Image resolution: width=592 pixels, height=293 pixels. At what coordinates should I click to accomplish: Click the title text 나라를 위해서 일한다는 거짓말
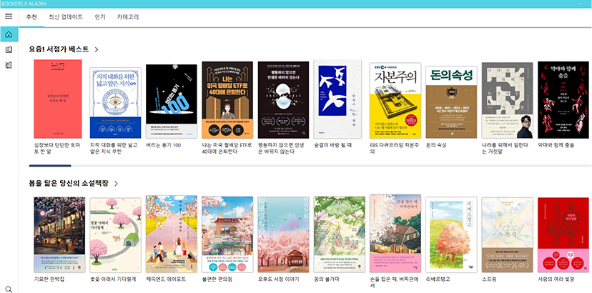(x=505, y=149)
